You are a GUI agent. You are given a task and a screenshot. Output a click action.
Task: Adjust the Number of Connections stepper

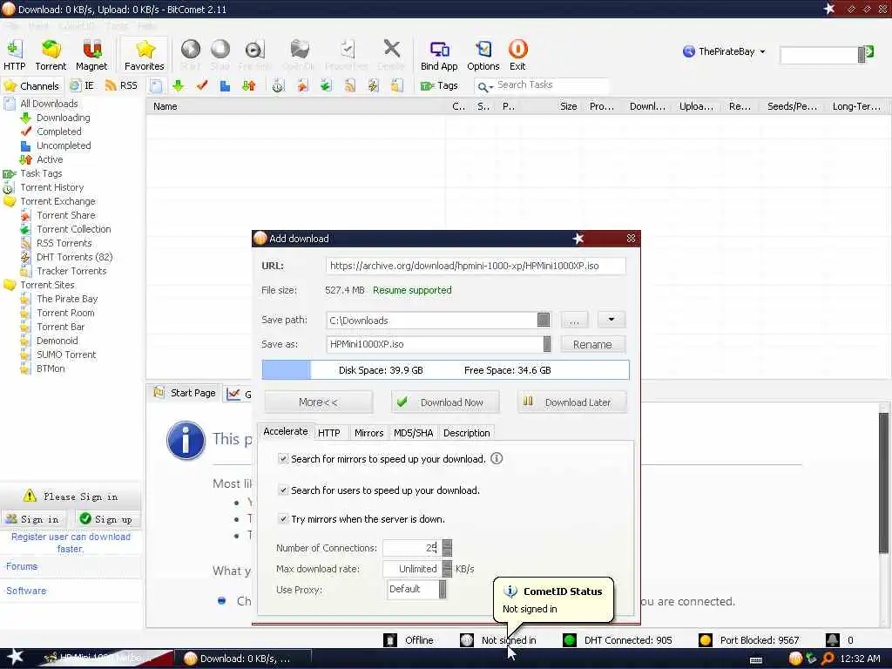pyautogui.click(x=447, y=548)
